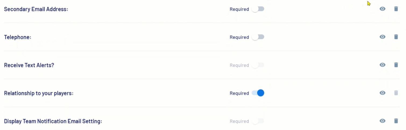This screenshot has width=406, height=130.
Task: Toggle Required for Display Team Notification Email
Action: pos(258,121)
